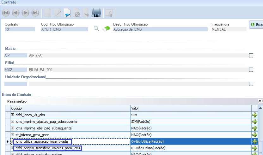Expand the difal_lanca_vlr_obs row
Viewport: 263px width, 155px height.
pyautogui.click(x=13, y=115)
